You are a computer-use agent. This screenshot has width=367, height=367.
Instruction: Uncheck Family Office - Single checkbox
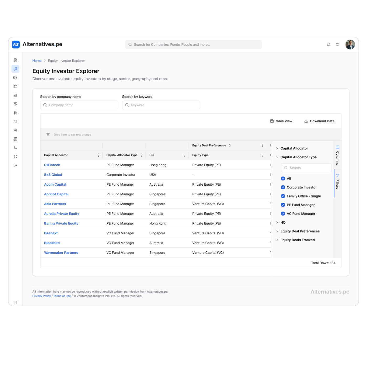click(283, 196)
